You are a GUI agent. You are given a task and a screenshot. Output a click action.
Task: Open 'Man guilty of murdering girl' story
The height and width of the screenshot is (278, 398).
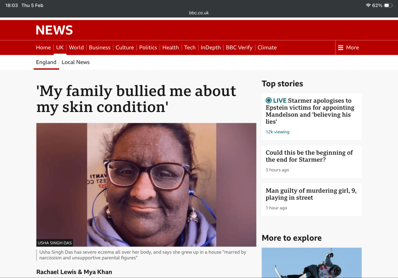[311, 194]
